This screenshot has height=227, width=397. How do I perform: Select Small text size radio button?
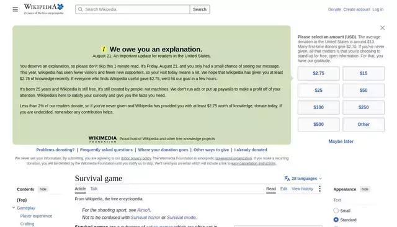[x=336, y=210]
